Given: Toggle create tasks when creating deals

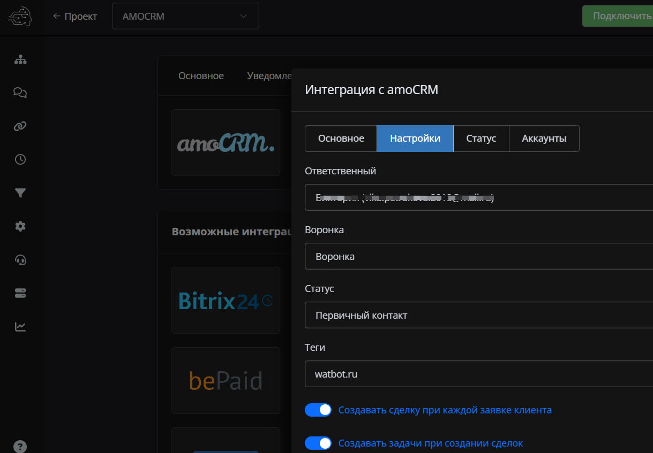Looking at the screenshot, I should click(318, 443).
